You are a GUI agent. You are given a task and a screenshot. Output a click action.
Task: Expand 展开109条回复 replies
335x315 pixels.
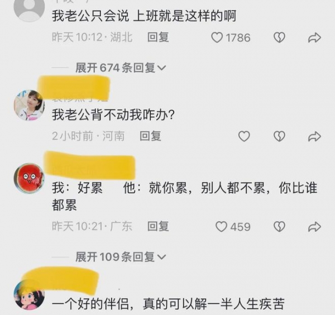click(121, 257)
